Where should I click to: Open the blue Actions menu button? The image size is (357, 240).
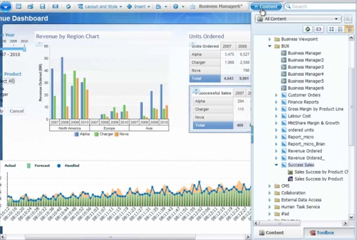(5, 7)
